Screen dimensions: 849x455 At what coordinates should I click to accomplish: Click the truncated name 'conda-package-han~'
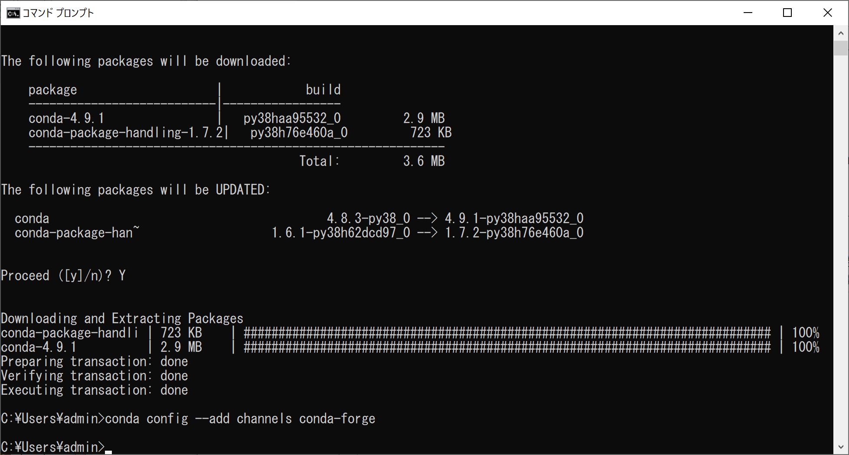click(77, 233)
